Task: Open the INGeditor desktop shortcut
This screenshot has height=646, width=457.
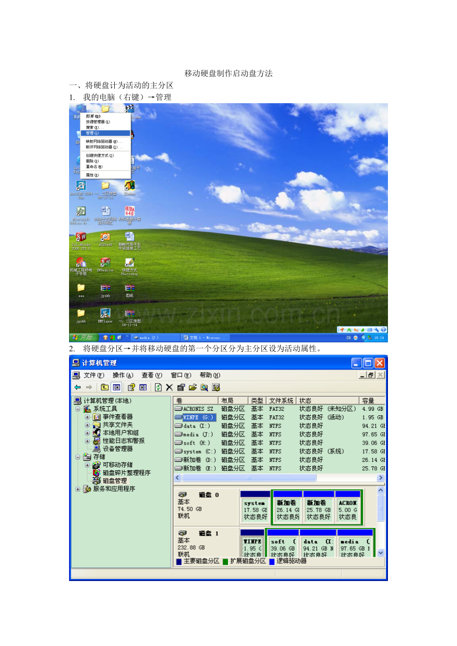Action: click(x=105, y=265)
